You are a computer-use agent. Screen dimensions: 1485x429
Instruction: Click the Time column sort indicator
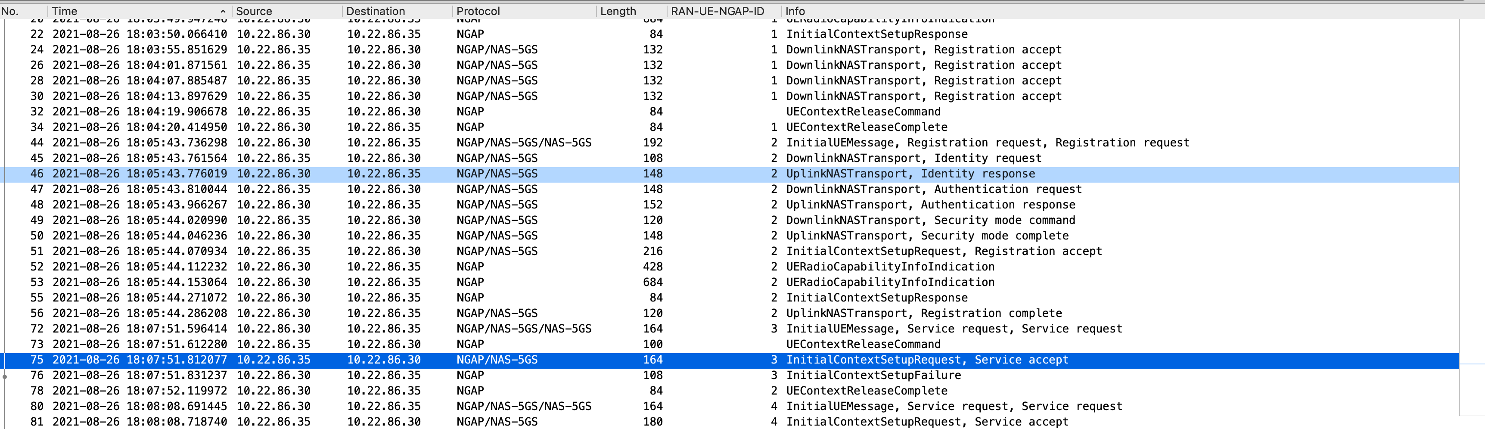tap(223, 10)
